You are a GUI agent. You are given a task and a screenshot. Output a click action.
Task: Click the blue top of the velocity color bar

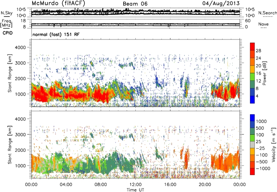[x=252, y=118]
